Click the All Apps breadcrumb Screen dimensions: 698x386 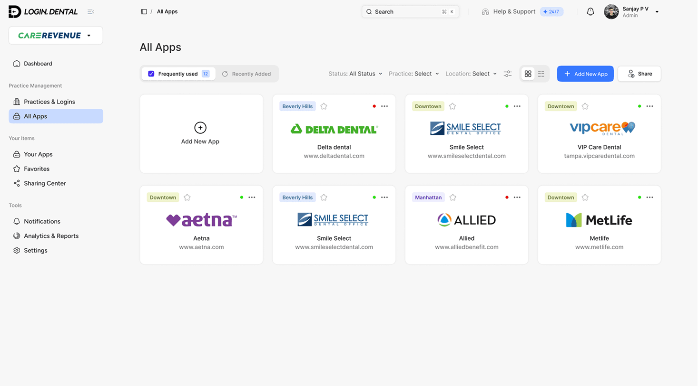[167, 11]
